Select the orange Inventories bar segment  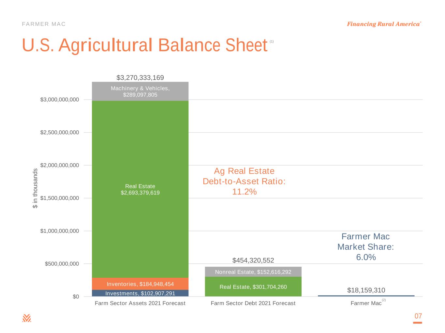pos(140,284)
